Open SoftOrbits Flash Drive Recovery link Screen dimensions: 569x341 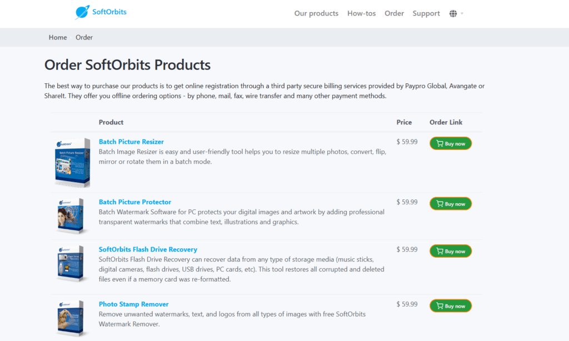(x=148, y=249)
